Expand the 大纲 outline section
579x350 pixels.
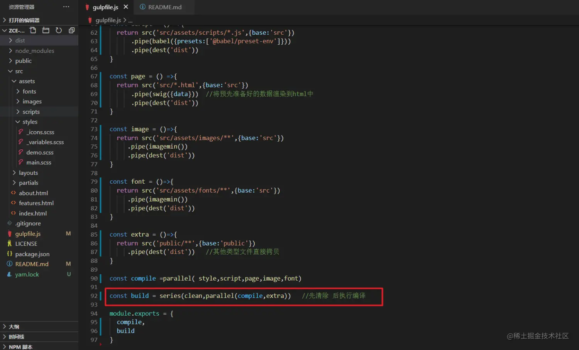click(39, 326)
